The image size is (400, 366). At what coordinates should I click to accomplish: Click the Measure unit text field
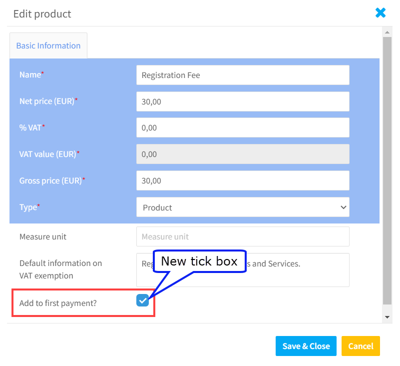[x=243, y=236]
